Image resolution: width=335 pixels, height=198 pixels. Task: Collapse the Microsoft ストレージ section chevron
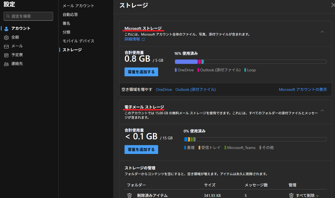322,32
